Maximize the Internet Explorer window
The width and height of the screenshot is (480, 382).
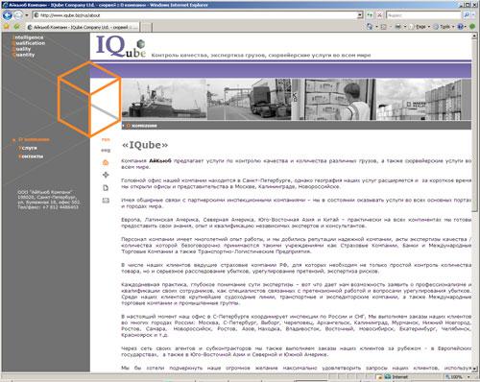(468, 5)
